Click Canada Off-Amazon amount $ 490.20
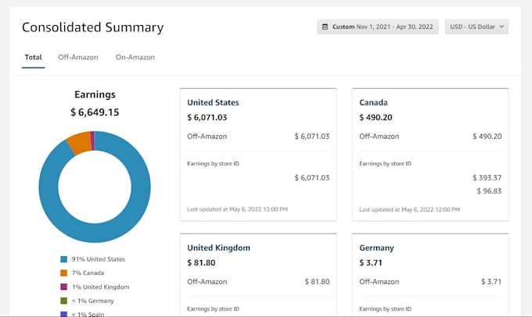Image resolution: width=532 pixels, height=317 pixels. point(487,137)
